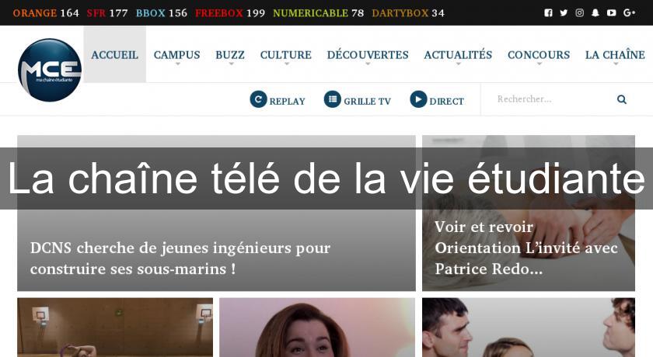The width and height of the screenshot is (653, 357).
Task: Open the Snapchat social icon
Action: click(x=595, y=13)
